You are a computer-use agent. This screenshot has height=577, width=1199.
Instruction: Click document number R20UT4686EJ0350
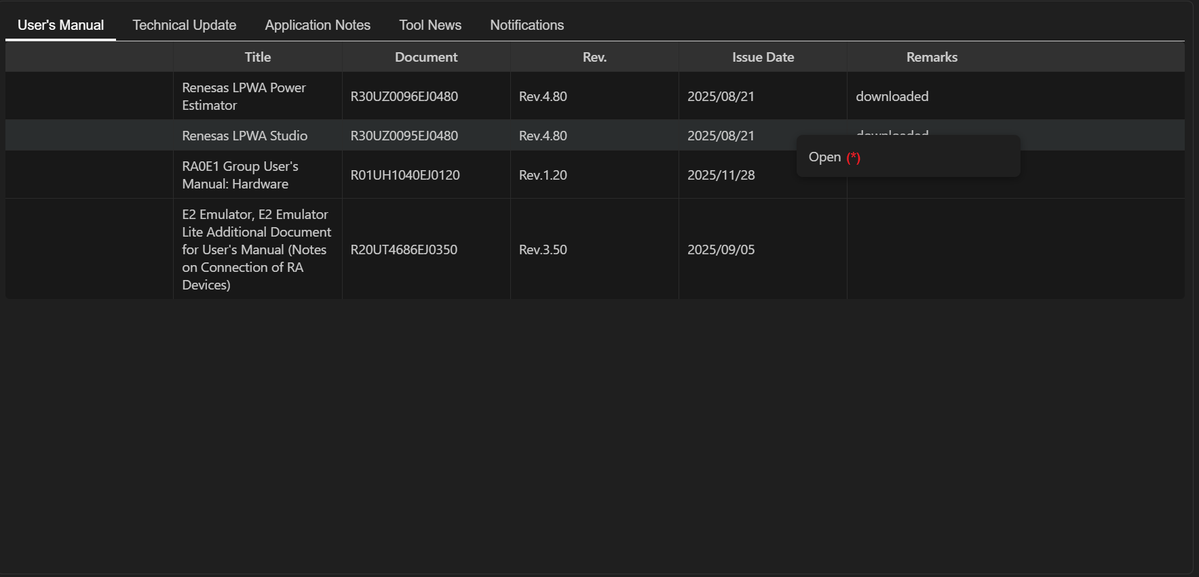tap(404, 250)
